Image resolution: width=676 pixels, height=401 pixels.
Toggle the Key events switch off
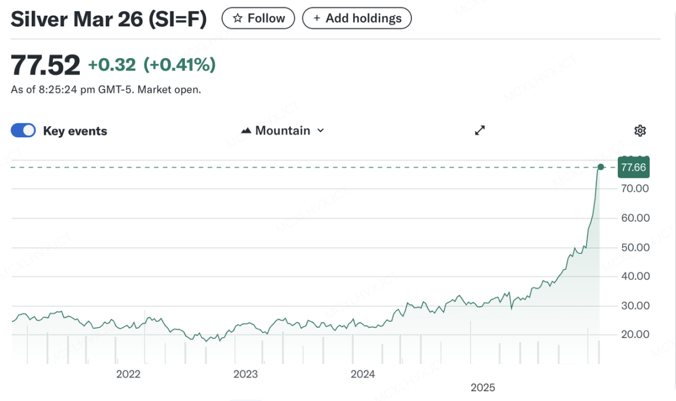pos(23,130)
